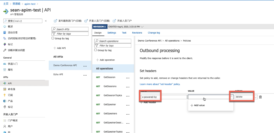Open 用户 users item
The width and height of the screenshot is (274, 133).
pyautogui.click(x=10, y=126)
